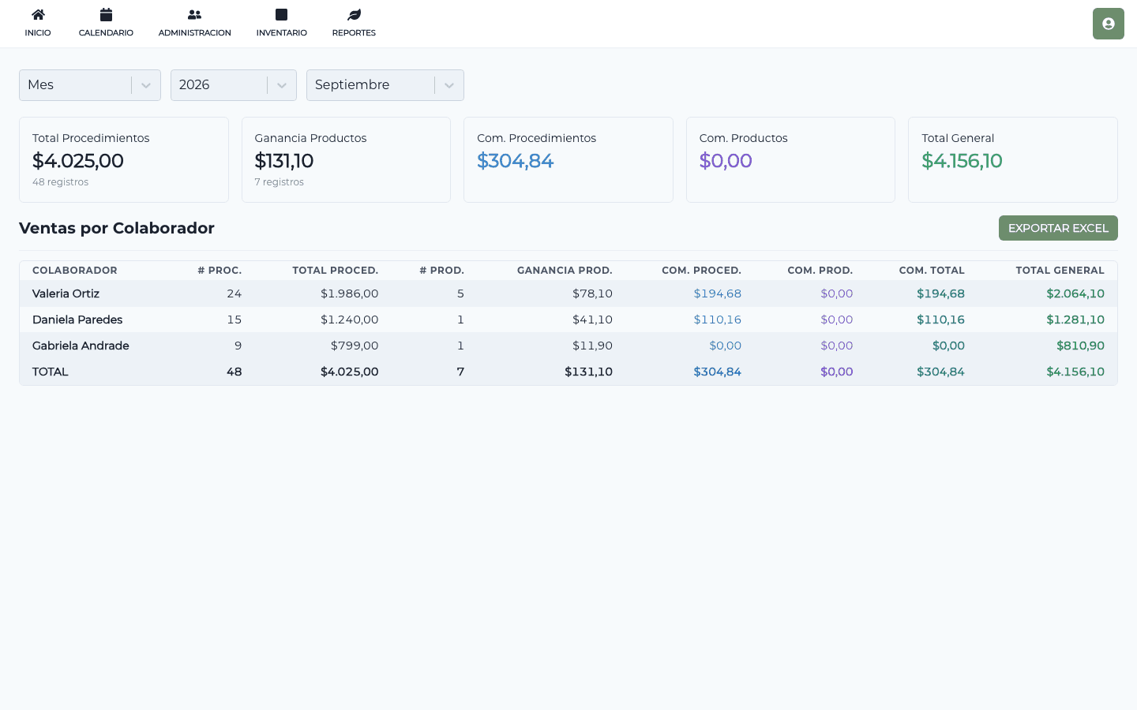The width and height of the screenshot is (1137, 710).
Task: Go to the CALENDARIO menu label
Action: point(106,33)
